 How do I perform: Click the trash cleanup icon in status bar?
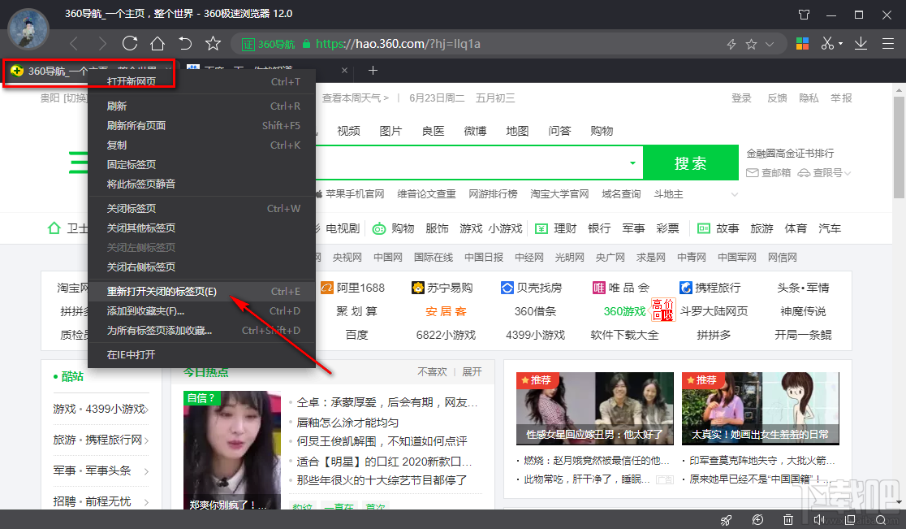[x=787, y=520]
